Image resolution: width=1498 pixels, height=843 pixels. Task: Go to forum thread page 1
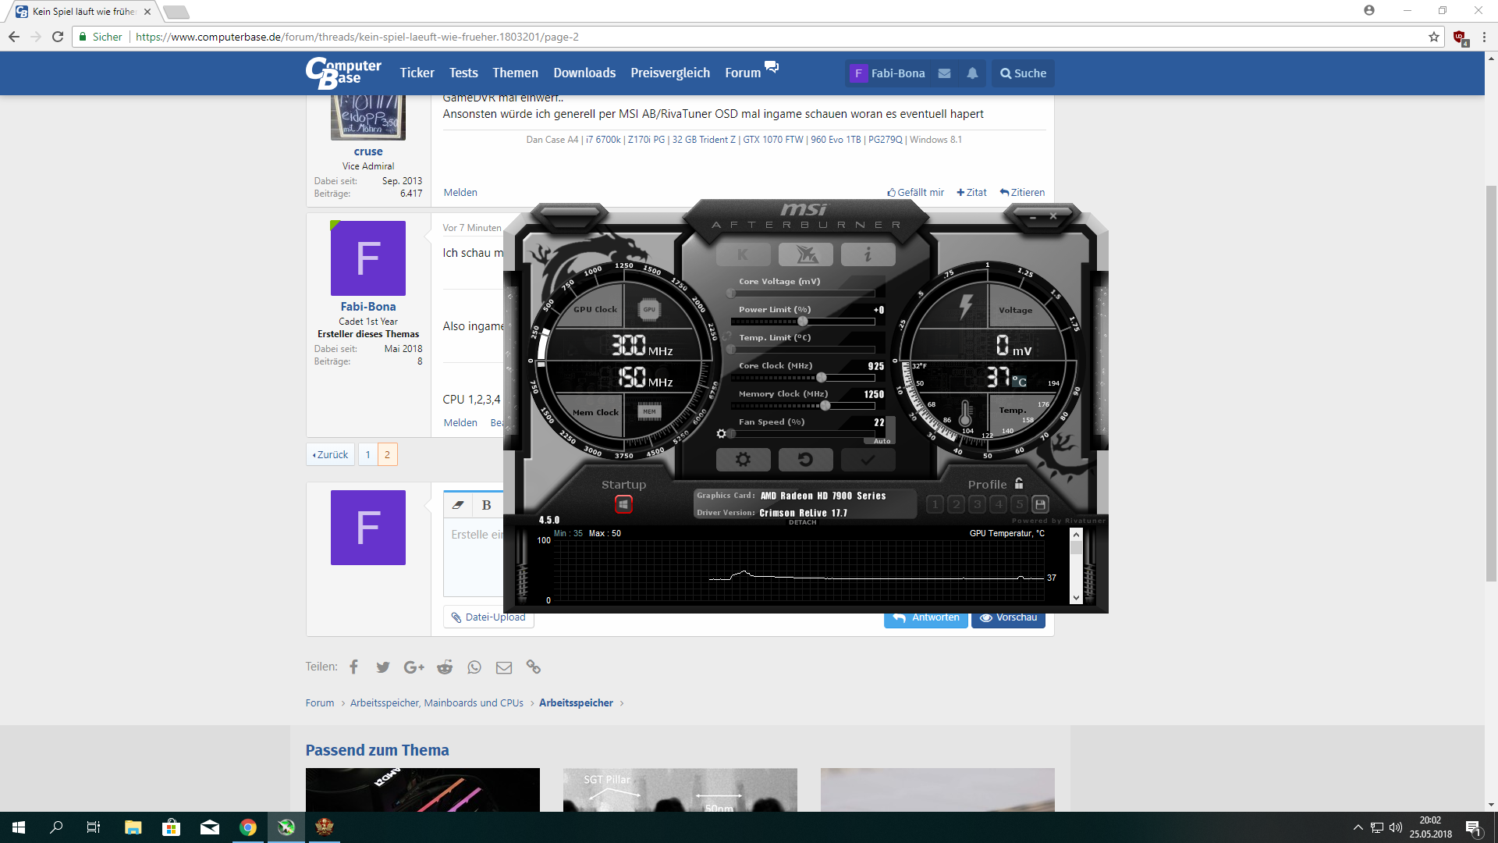367,454
